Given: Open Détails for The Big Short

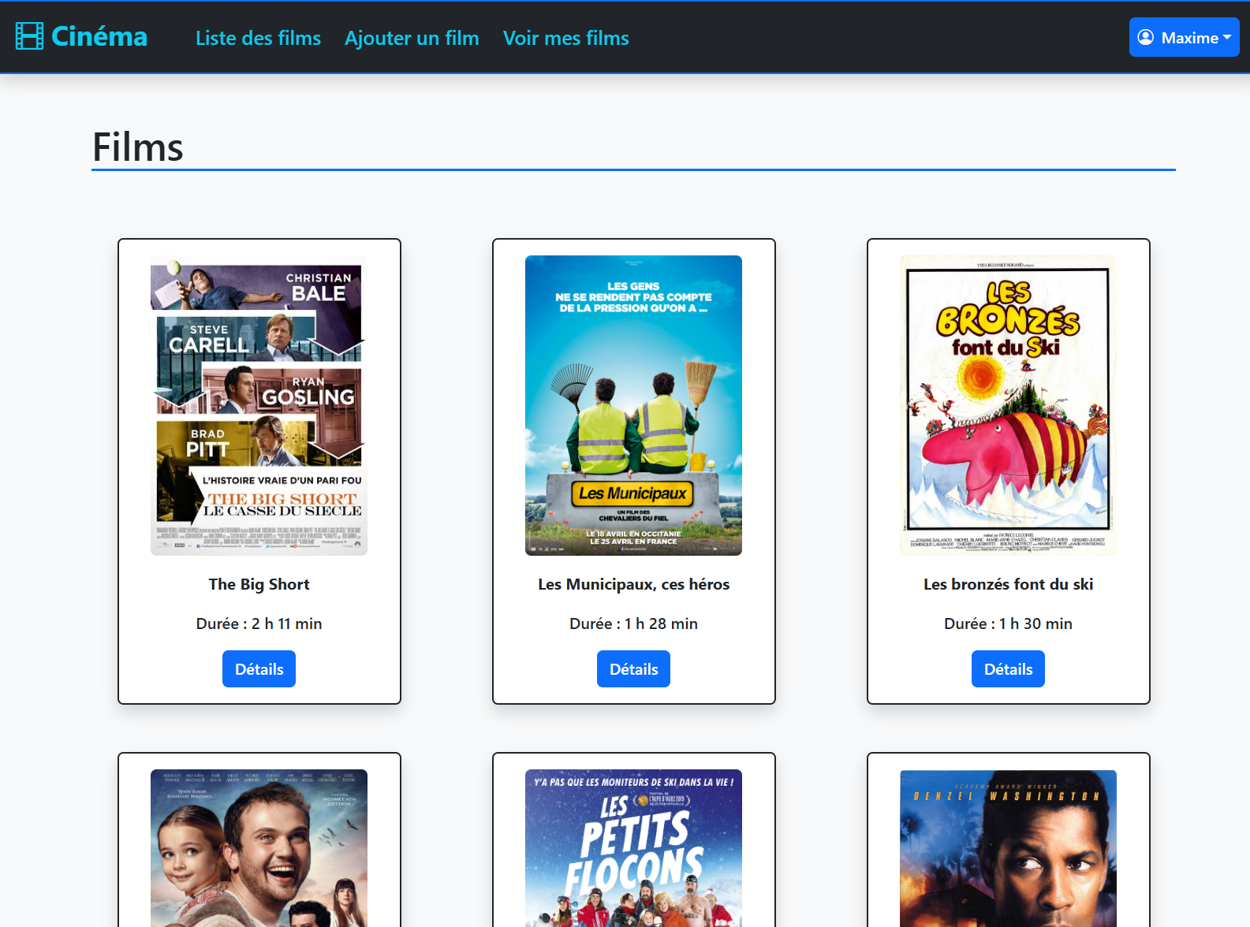Looking at the screenshot, I should 259,668.
